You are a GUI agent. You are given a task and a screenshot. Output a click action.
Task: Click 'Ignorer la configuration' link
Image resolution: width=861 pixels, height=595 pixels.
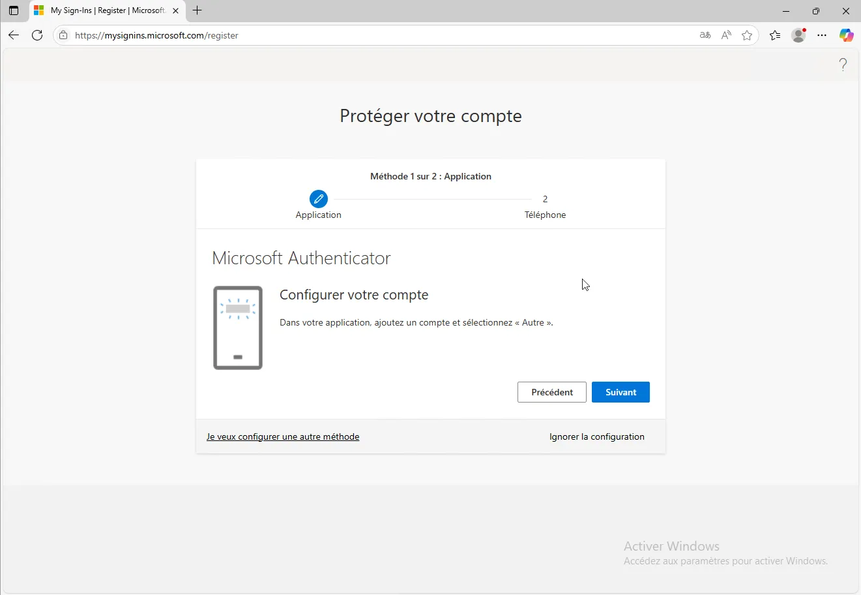coord(596,436)
